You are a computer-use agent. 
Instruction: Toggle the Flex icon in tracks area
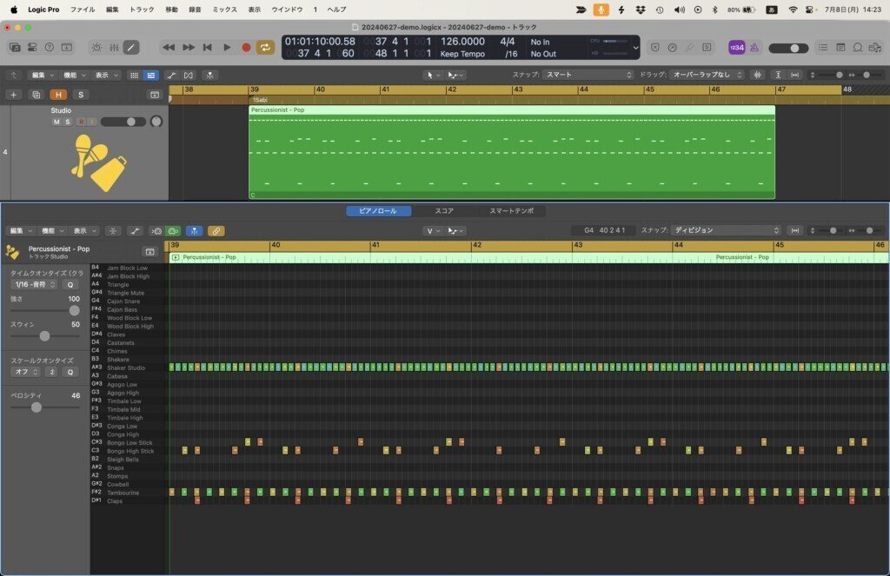(189, 75)
